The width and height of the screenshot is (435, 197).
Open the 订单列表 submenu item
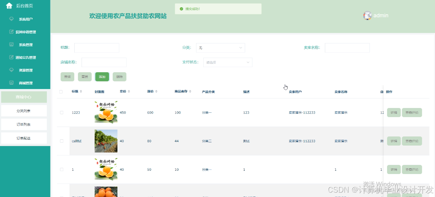tap(24, 124)
